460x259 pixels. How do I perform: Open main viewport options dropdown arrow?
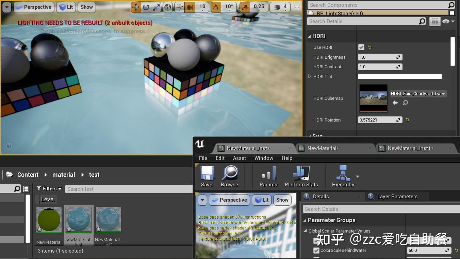6,7
